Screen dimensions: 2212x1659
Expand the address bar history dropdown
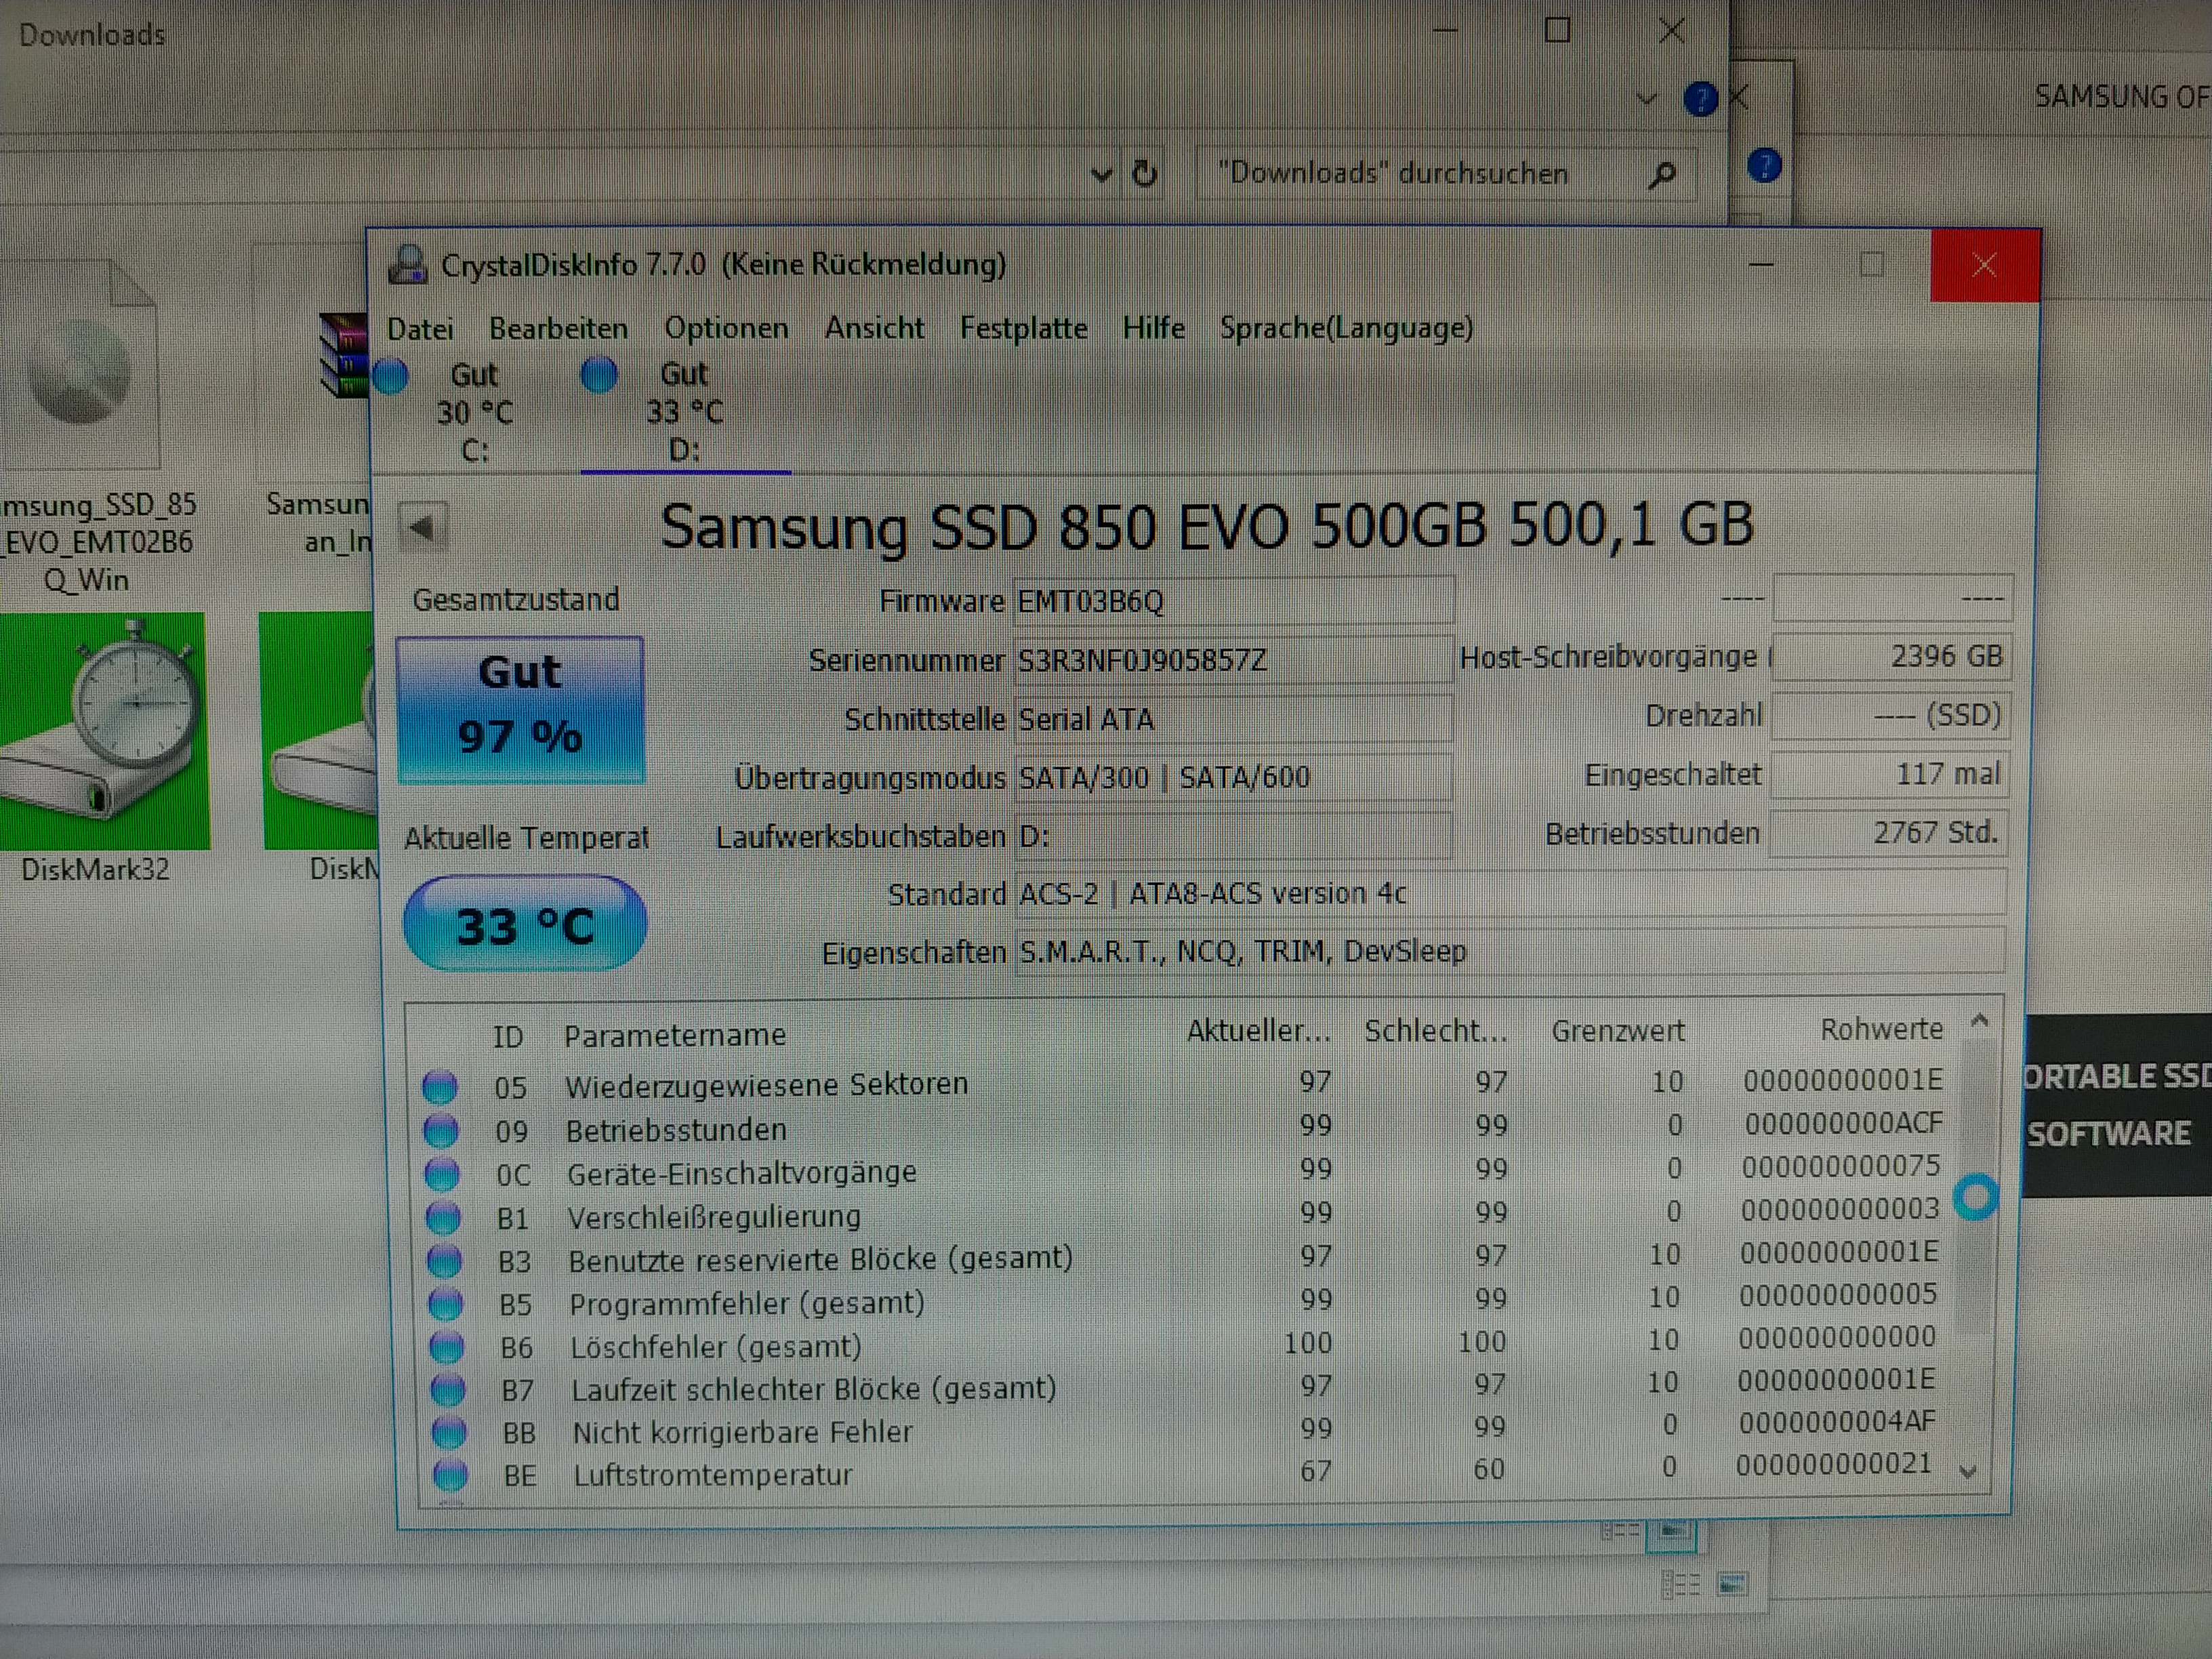[x=1101, y=175]
